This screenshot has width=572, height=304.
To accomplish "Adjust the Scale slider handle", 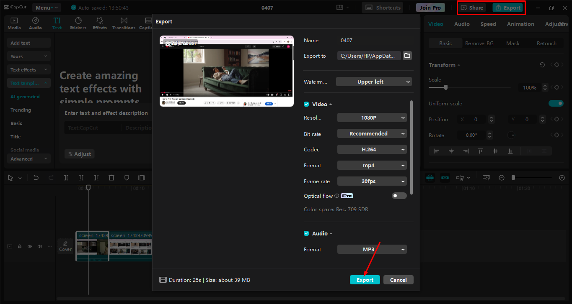I will 446,87.
